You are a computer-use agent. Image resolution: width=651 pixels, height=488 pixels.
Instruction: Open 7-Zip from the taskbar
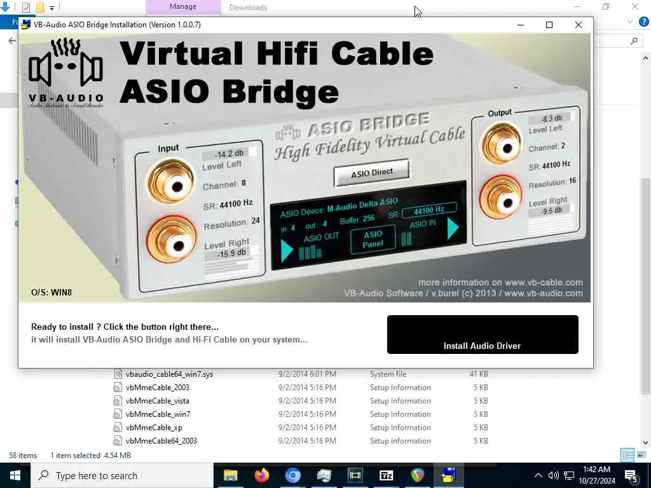[x=386, y=475]
